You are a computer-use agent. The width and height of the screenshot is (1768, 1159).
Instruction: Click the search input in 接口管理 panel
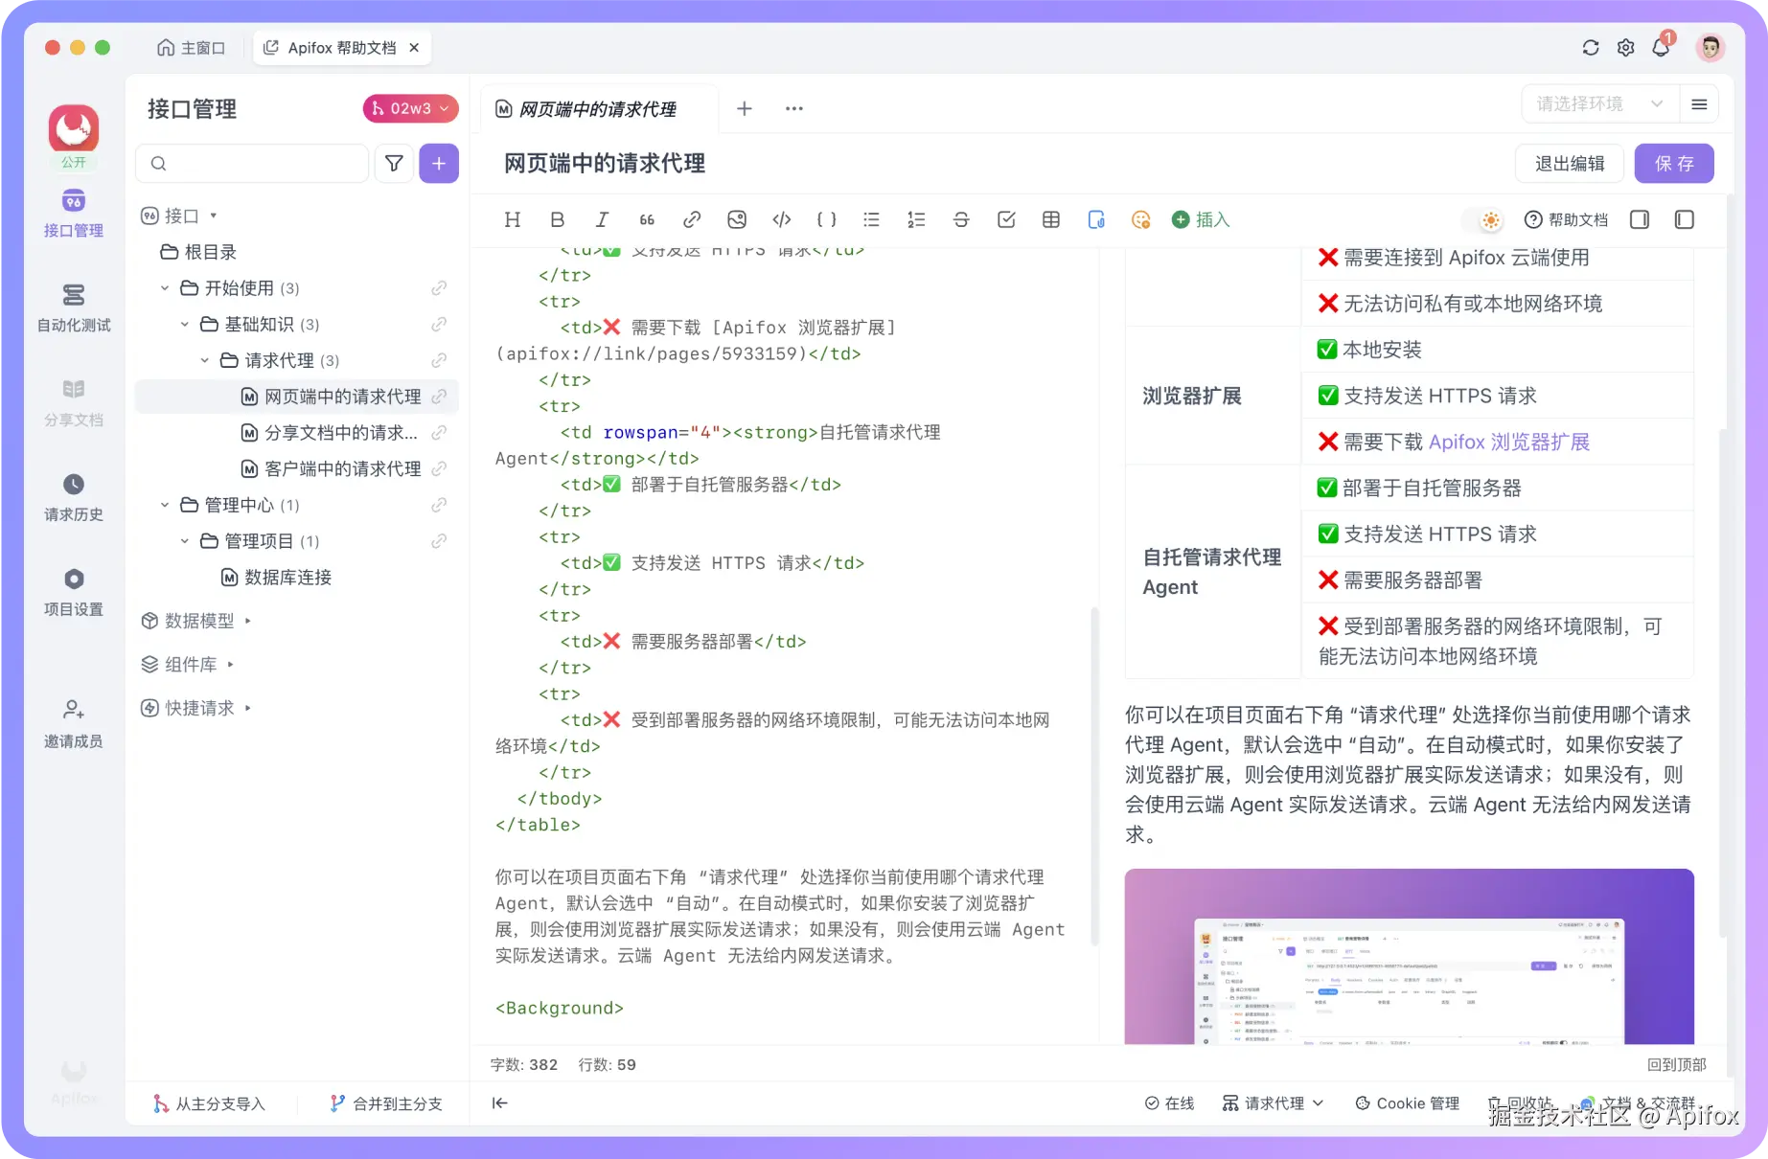tap(252, 163)
